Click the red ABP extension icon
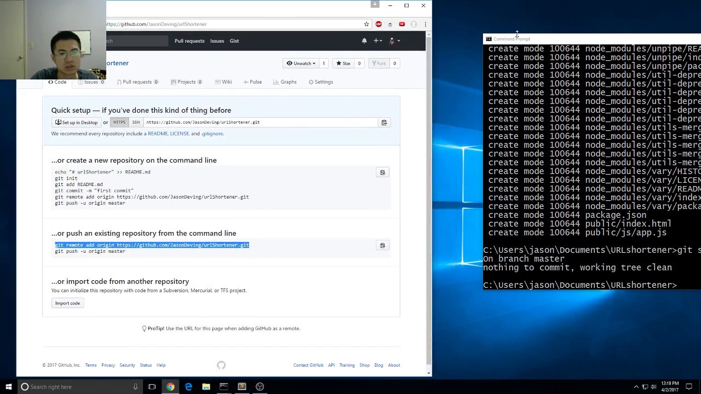701x394 pixels. click(378, 24)
